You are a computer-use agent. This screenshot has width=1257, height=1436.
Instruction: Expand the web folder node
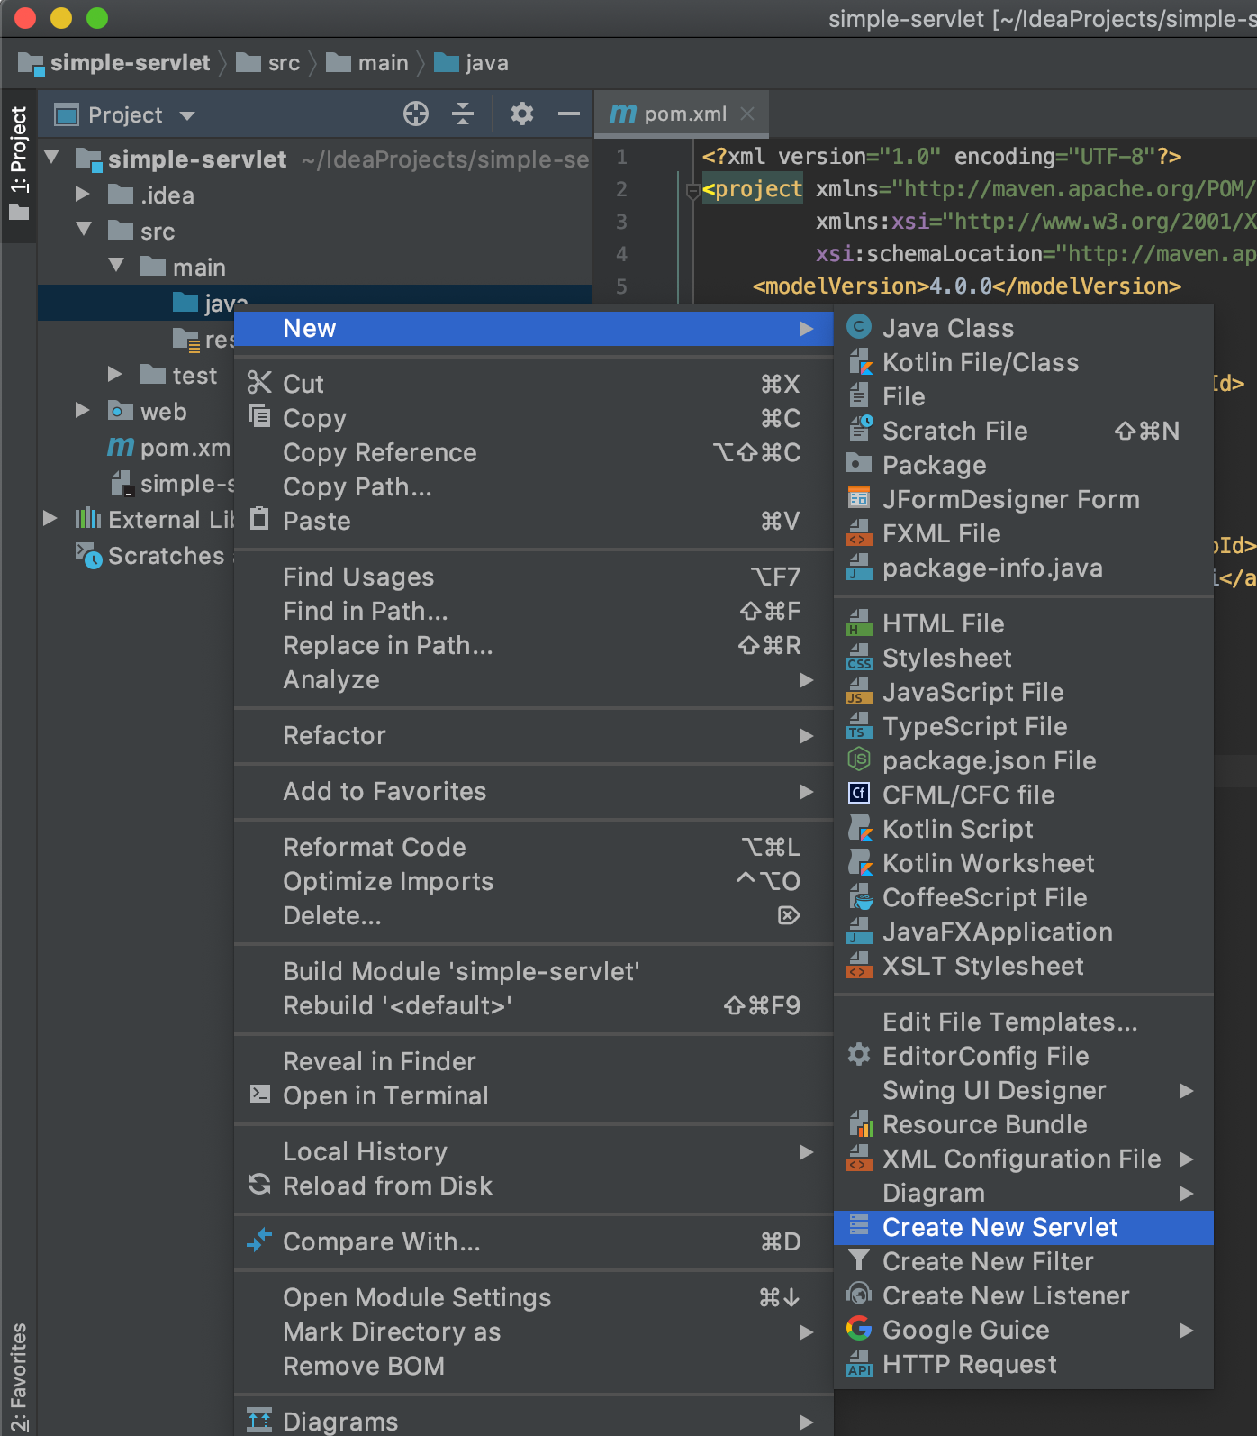[83, 410]
